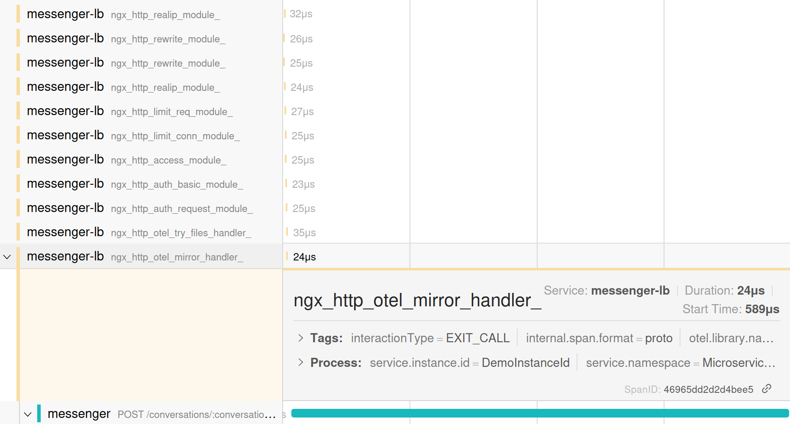
Task: Select the ngx_http_auth_basic_module_ span row
Action: (177, 184)
